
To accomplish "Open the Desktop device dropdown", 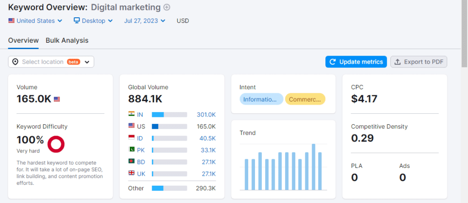I will pyautogui.click(x=93, y=21).
